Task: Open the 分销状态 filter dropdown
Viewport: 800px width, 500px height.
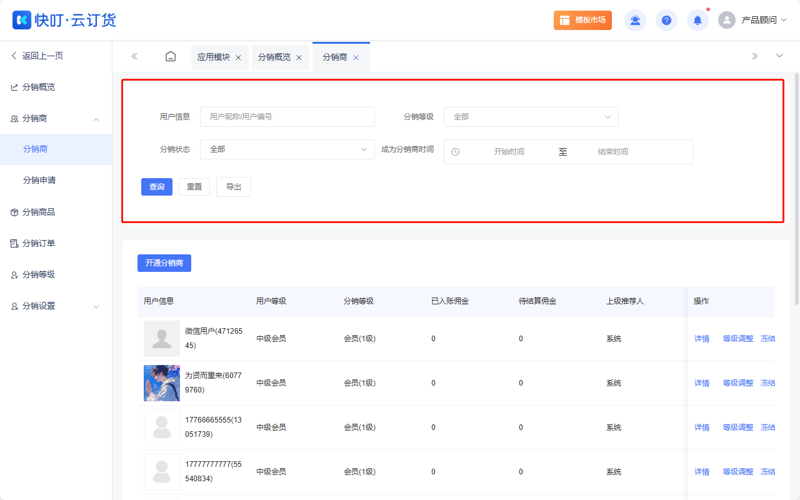Action: (287, 149)
